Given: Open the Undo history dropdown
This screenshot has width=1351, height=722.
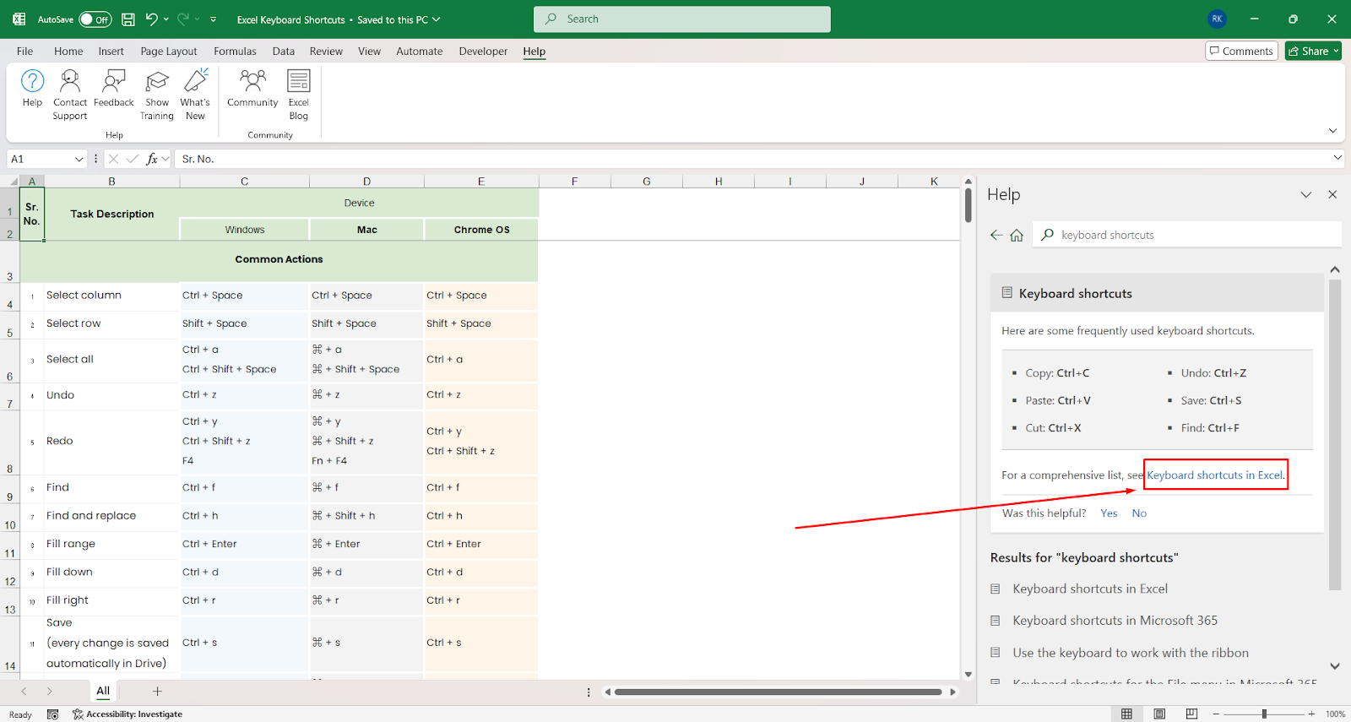Looking at the screenshot, I should pos(165,19).
